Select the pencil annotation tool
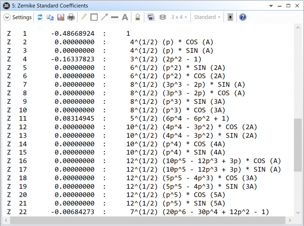The image size is (304, 226). pos(84,17)
